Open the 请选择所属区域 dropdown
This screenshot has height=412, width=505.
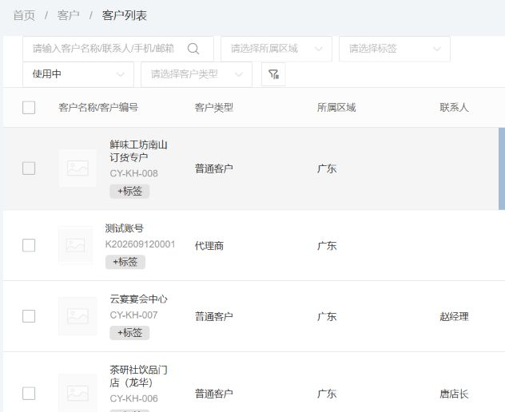[276, 49]
